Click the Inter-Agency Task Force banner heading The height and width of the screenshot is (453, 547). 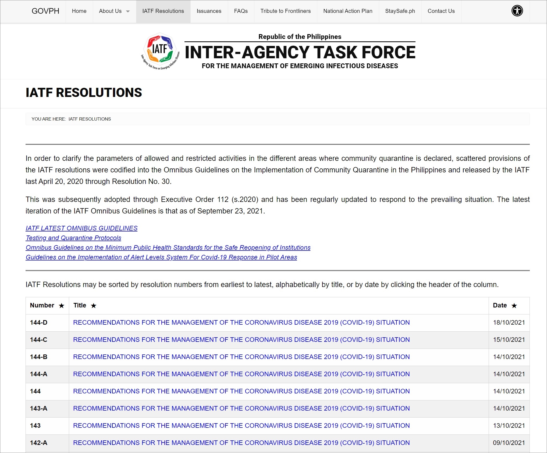point(300,52)
